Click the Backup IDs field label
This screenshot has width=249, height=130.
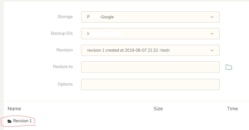pos(62,33)
